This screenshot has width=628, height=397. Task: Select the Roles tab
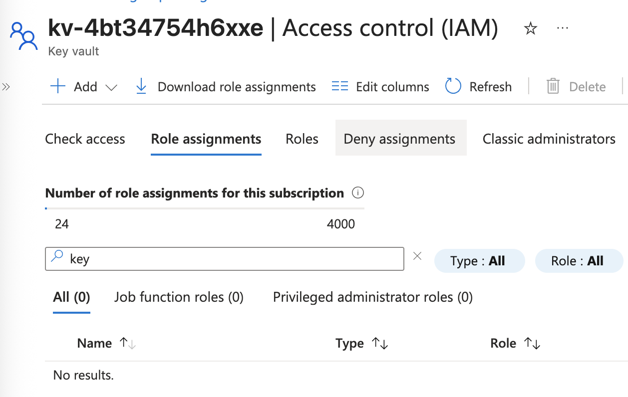(302, 139)
